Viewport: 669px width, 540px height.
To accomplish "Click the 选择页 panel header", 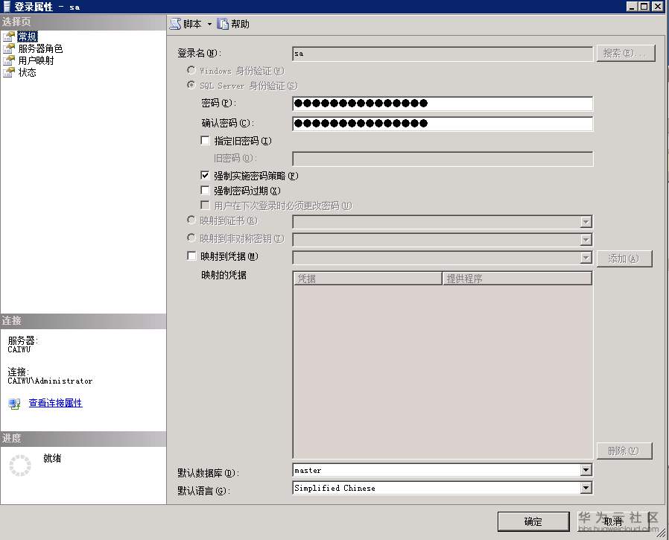I will click(x=83, y=22).
